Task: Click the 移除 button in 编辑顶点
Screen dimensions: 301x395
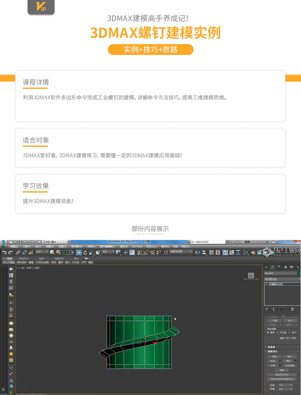Action: click(x=274, y=356)
